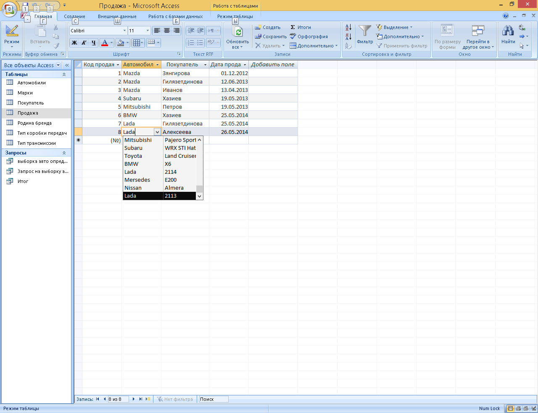Screen dimensions: 538x413
Task: Click Орфография spelling button
Action: tap(309, 37)
